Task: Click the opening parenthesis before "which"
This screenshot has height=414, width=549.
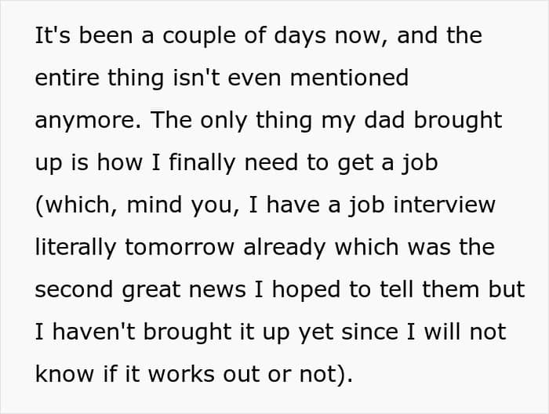Action: coord(38,205)
